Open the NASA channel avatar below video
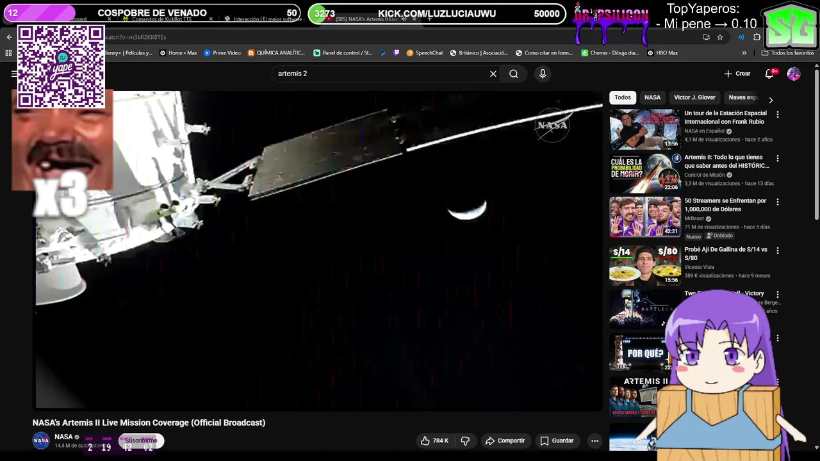 (41, 441)
